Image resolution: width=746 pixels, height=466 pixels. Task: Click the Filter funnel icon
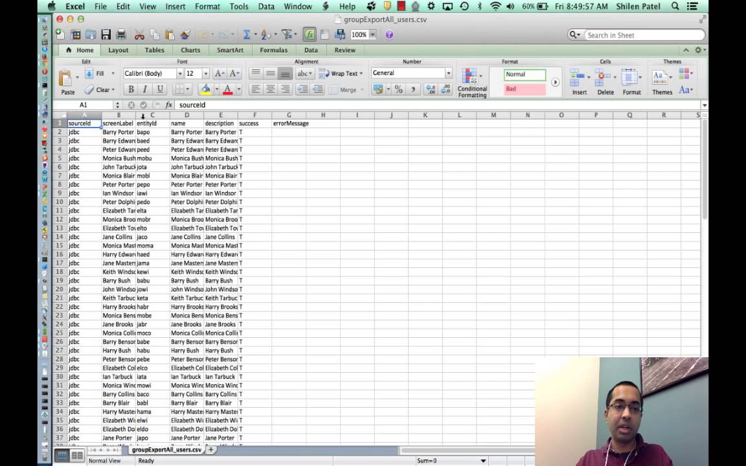coord(286,34)
